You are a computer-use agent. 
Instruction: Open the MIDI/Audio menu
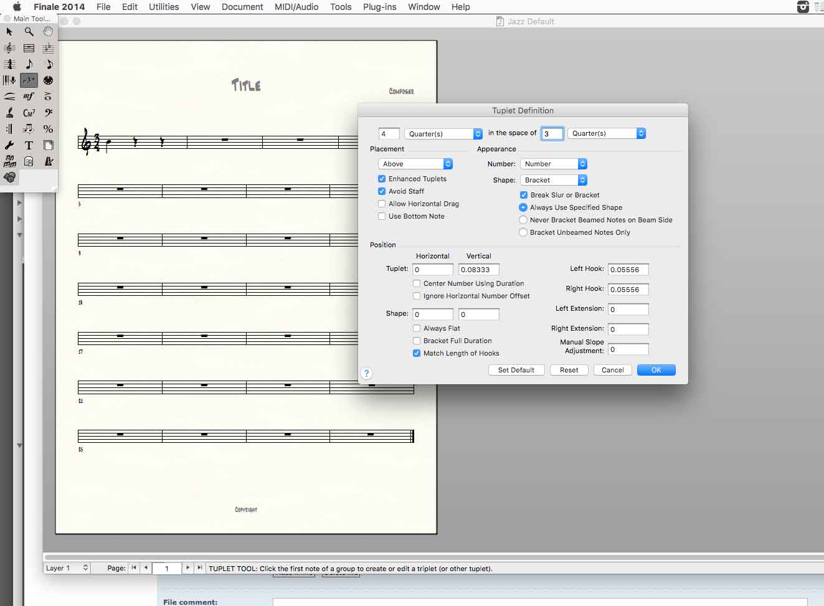[296, 7]
